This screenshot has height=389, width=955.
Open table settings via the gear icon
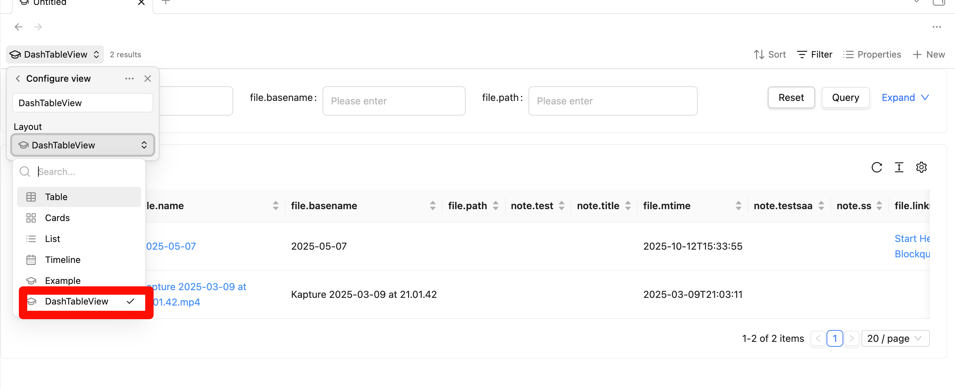click(921, 167)
